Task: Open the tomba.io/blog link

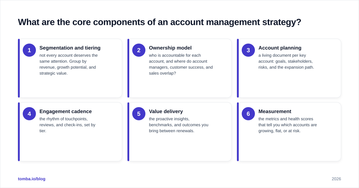Action: tap(32, 179)
